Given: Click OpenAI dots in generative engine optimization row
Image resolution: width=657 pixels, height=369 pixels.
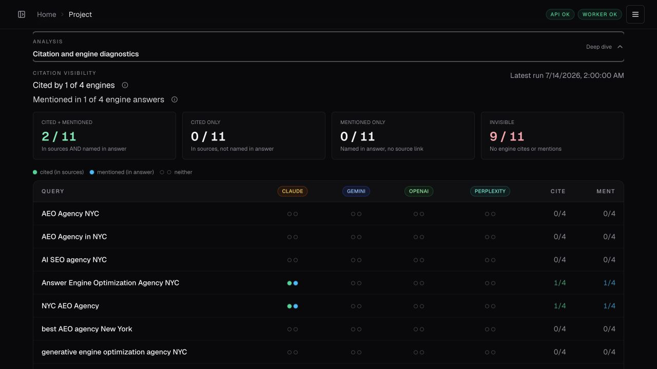Looking at the screenshot, I should [419, 352].
